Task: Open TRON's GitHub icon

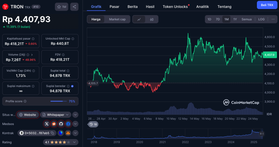Action: click(61, 124)
